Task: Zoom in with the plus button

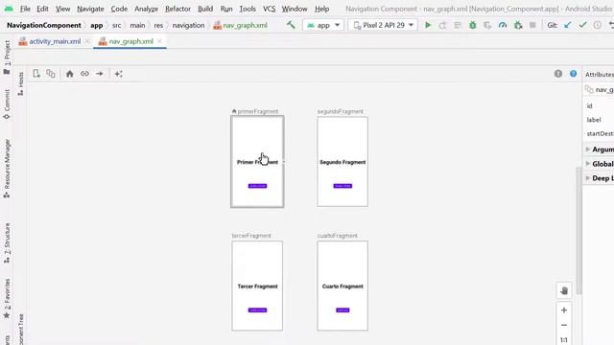Action: (564, 310)
